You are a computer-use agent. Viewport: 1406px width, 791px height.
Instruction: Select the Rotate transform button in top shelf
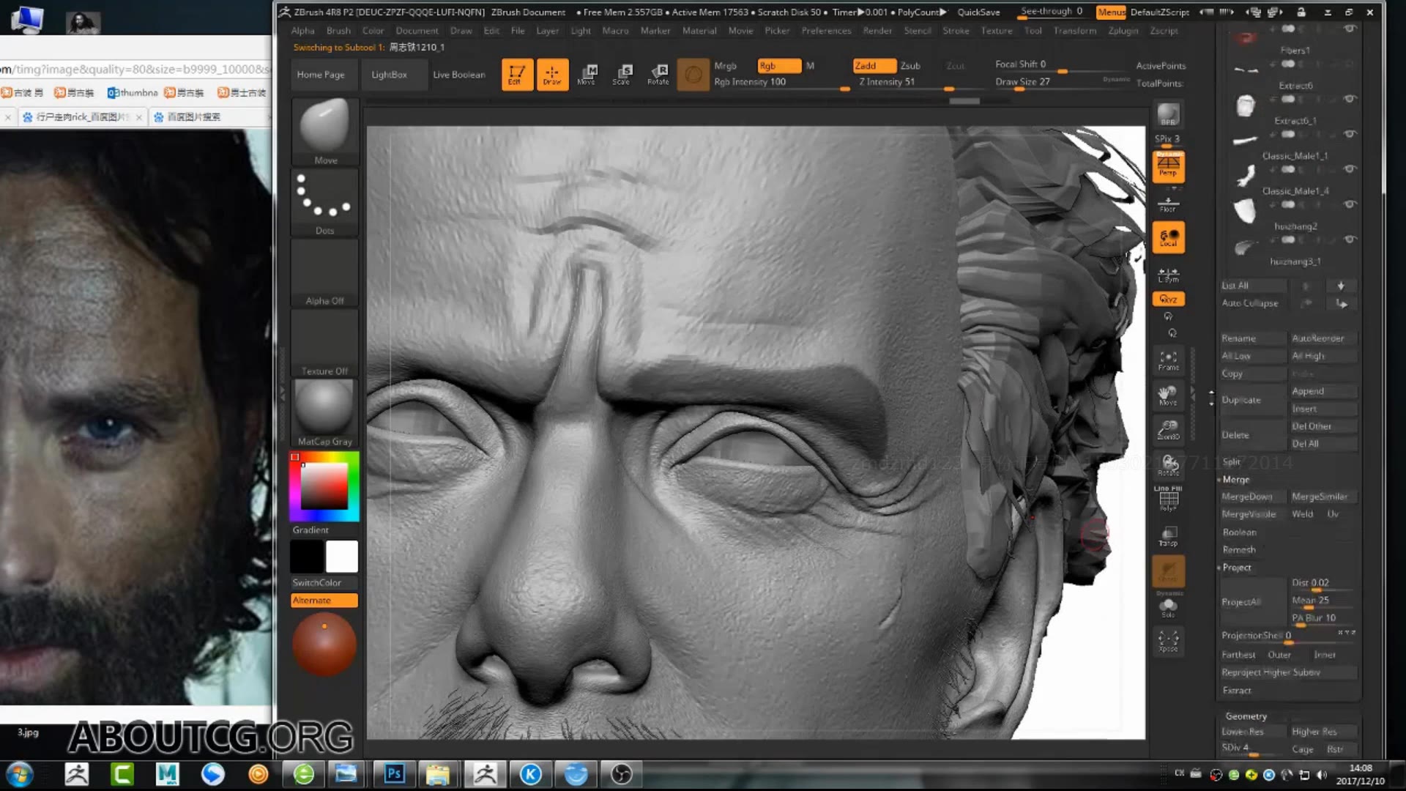click(x=658, y=74)
